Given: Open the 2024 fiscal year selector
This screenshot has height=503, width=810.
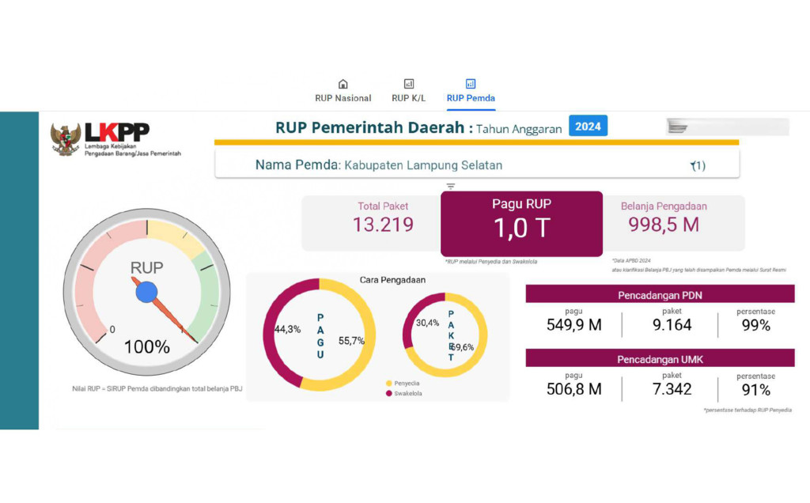Looking at the screenshot, I should [588, 127].
